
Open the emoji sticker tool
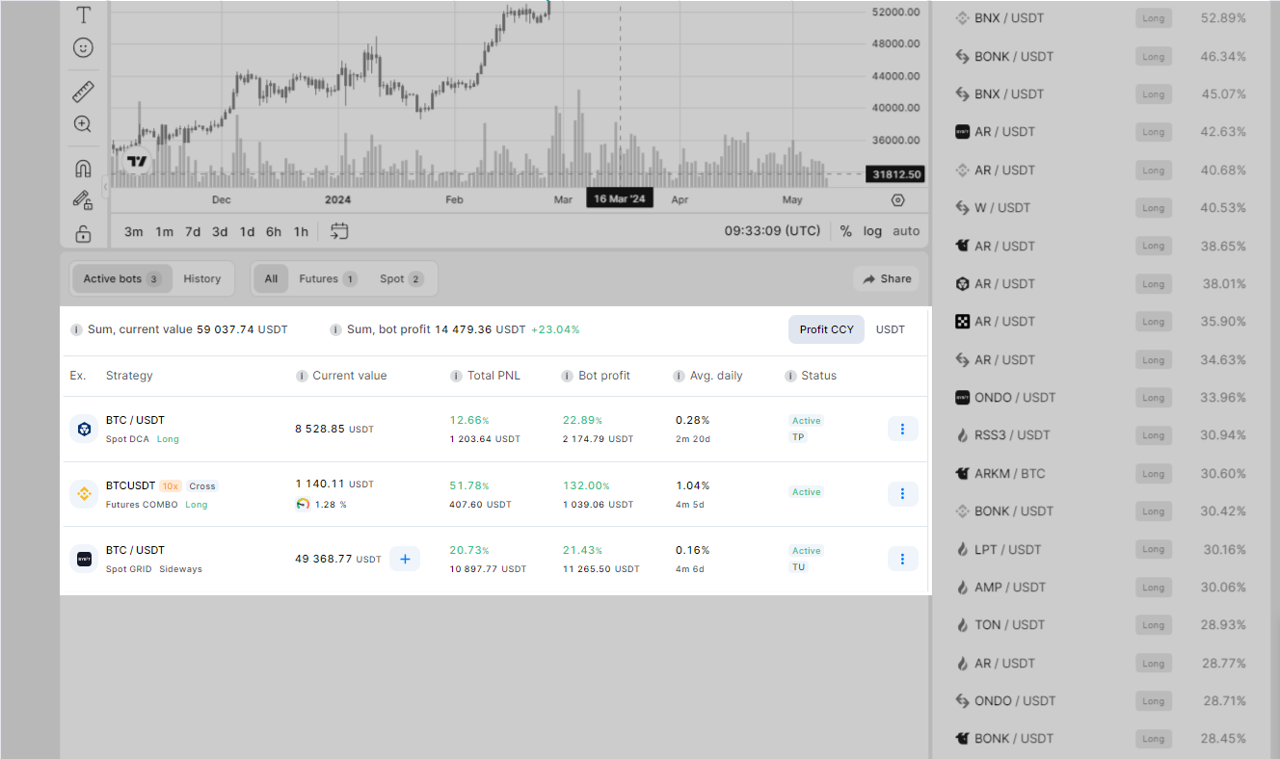pyautogui.click(x=84, y=47)
